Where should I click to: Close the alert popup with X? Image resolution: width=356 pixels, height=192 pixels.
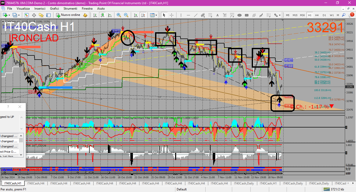pyautogui.click(x=20, y=107)
